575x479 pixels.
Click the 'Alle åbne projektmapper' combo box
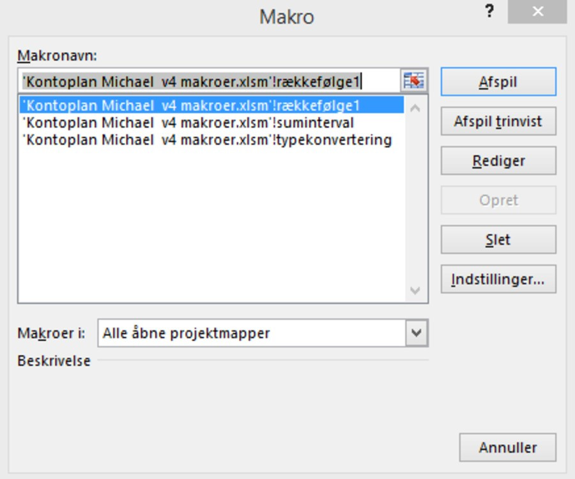252,333
